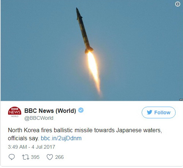Screen dimensions: 183x168
Task: Open the BBC News (World) display name
Action: click(50, 111)
